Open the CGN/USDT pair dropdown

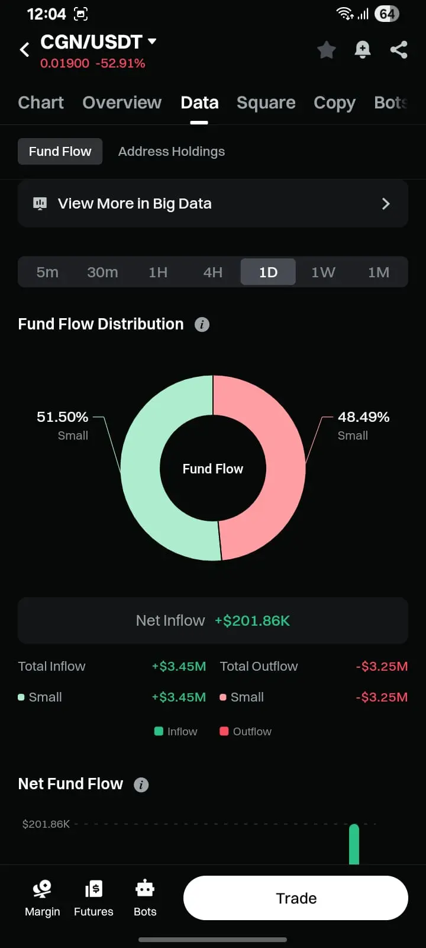[x=152, y=41]
